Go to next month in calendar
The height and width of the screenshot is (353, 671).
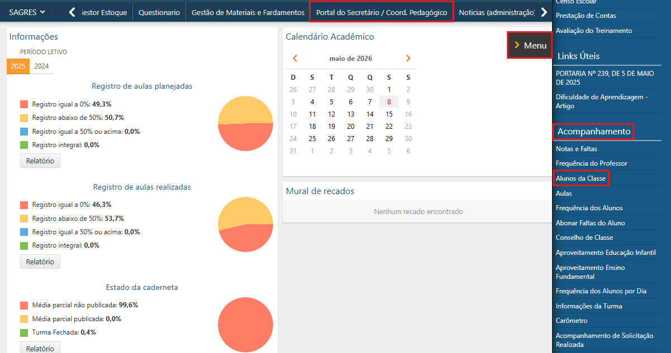(x=408, y=58)
